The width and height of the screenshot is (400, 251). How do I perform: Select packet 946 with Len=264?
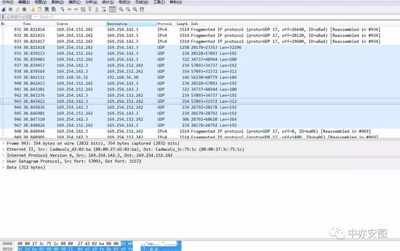[x=200, y=119]
